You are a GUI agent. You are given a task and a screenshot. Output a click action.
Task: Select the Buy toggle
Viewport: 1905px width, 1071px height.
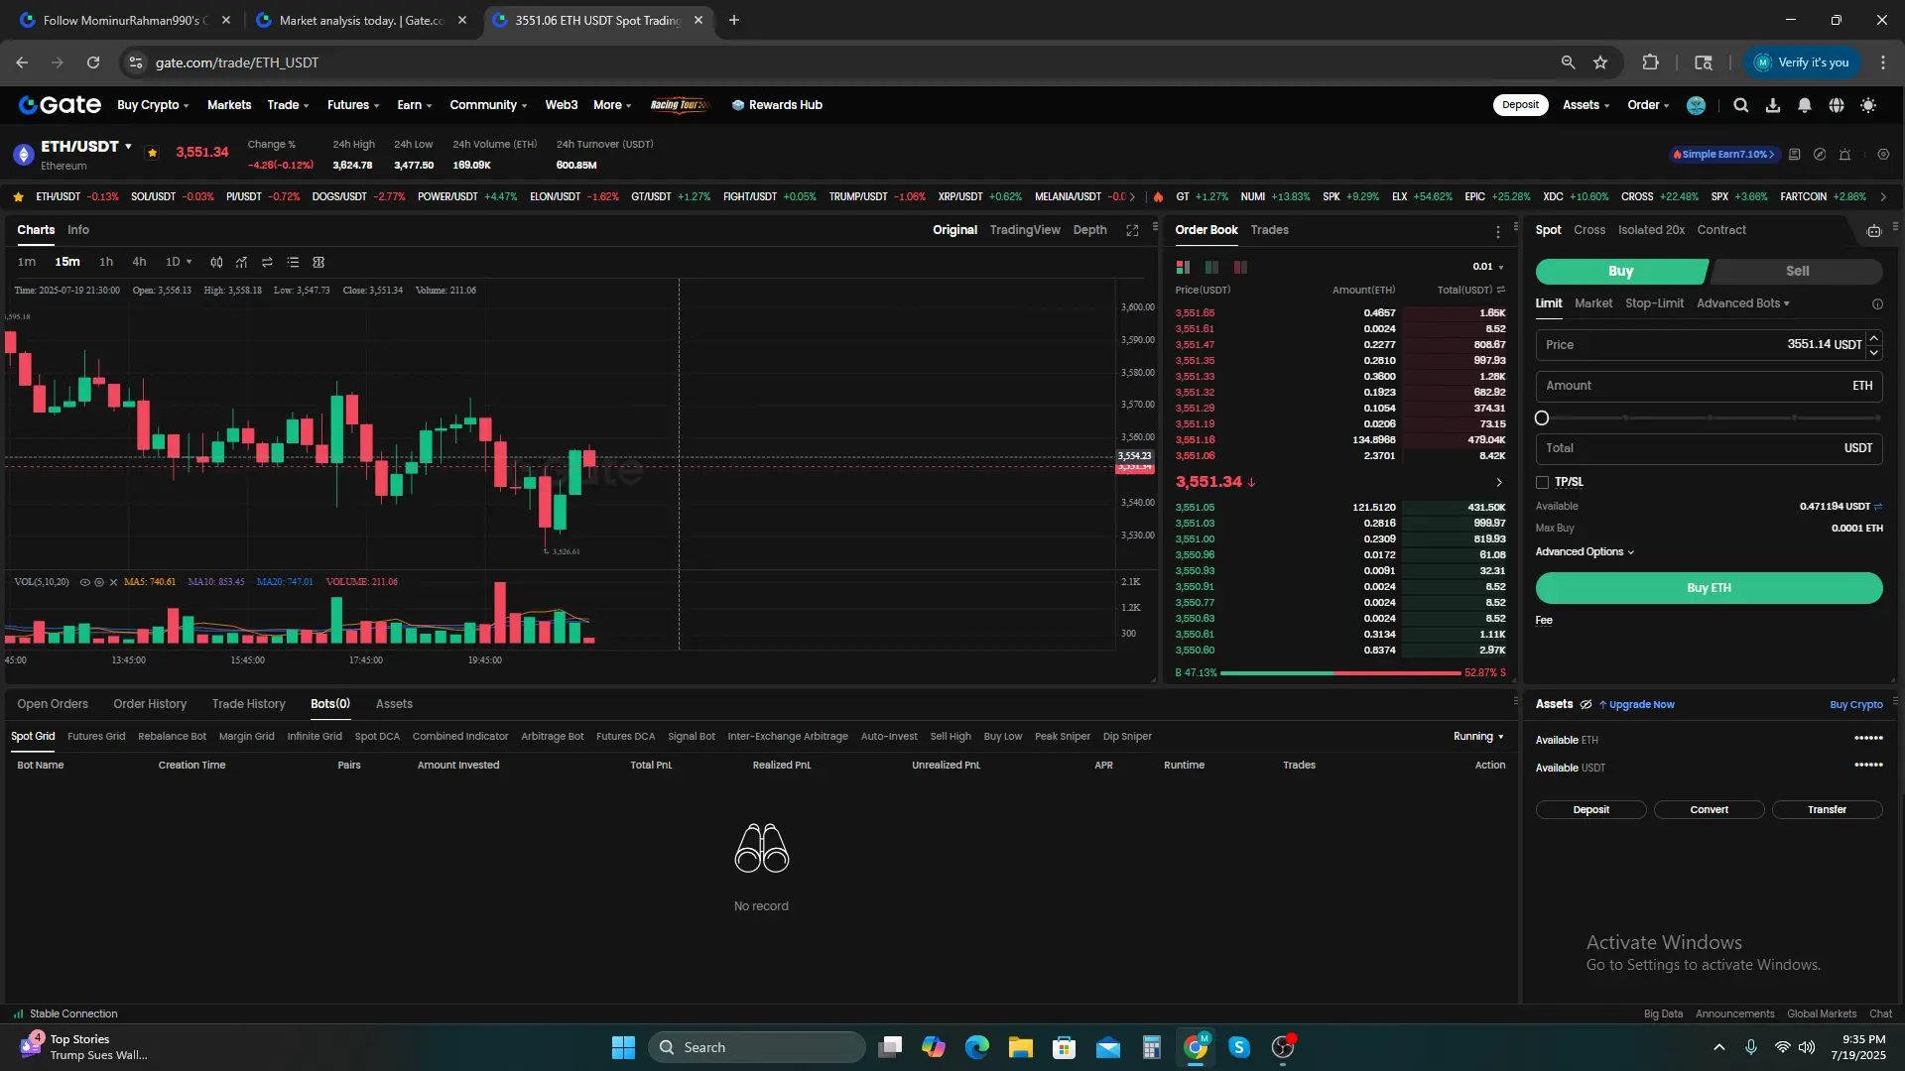pos(1621,271)
